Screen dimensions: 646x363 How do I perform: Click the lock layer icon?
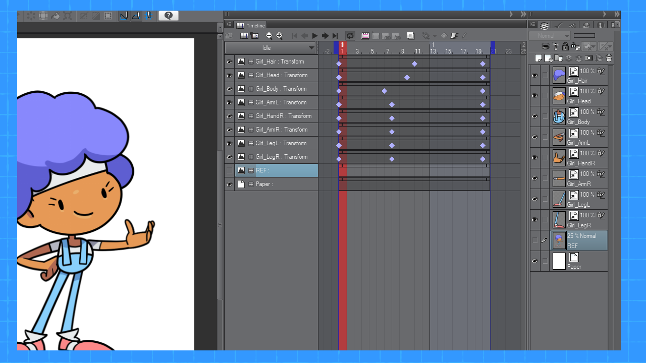pyautogui.click(x=565, y=46)
